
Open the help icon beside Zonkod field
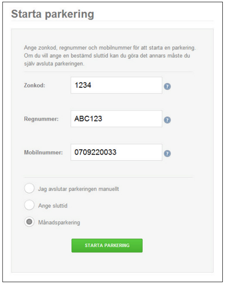pos(167,86)
